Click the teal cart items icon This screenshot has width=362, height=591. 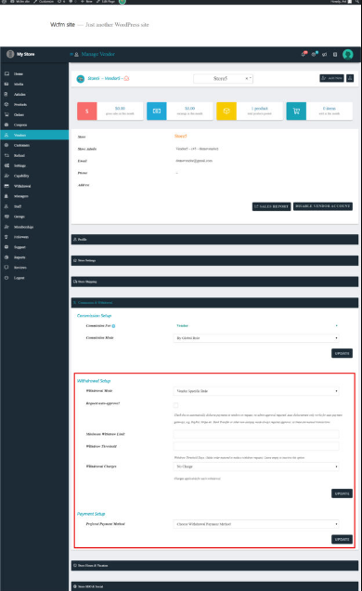point(296,111)
